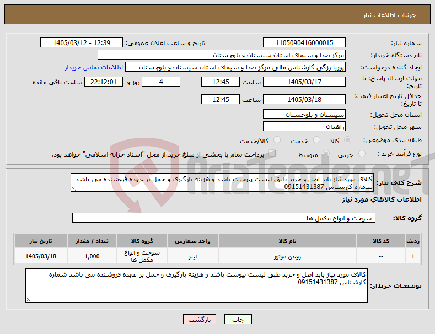Click the response deadline date 1405/03/17 field

click(304, 82)
